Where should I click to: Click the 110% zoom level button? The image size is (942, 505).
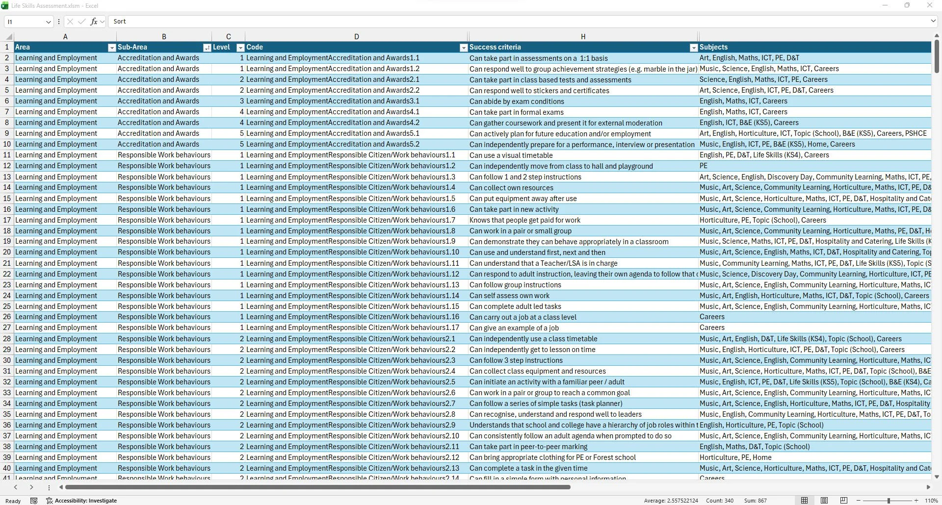pyautogui.click(x=931, y=501)
